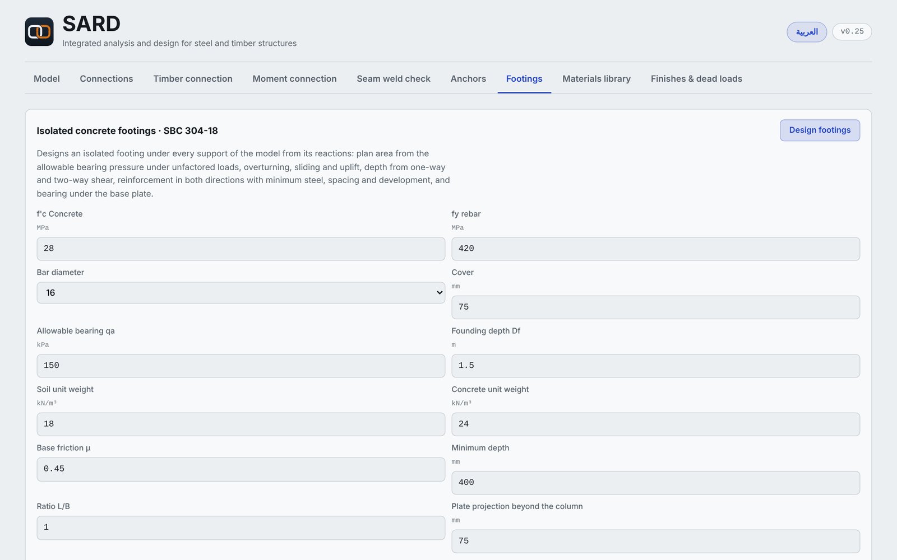The height and width of the screenshot is (560, 897).
Task: Select the Footings tab
Action: click(524, 79)
